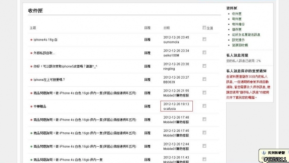Click 回覆 on the 17:48 message row
Image resolution: width=289 pixels, height=163 pixels.
147,120
